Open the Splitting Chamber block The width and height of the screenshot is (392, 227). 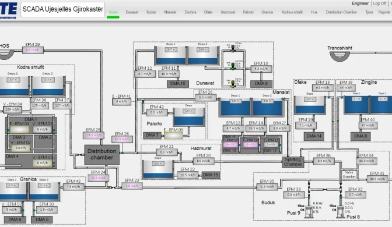pos(293,162)
